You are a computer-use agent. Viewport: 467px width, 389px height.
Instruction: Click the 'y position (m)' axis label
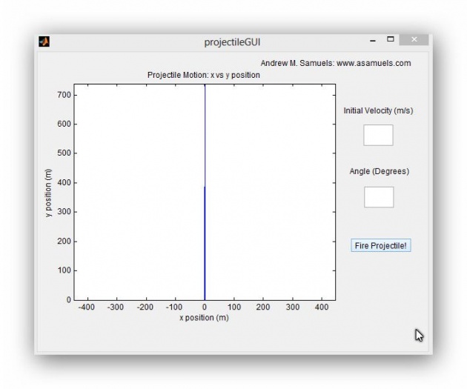(48, 193)
